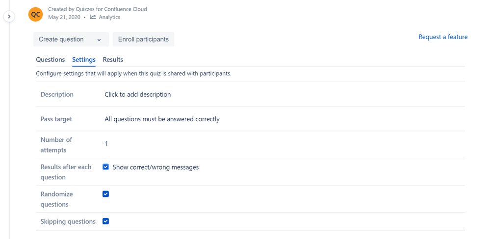Open the Analytics link
Screen dimensions: 490x239
pos(109,17)
